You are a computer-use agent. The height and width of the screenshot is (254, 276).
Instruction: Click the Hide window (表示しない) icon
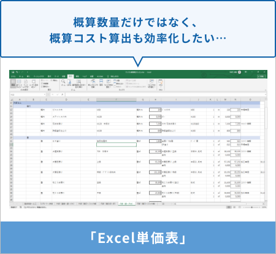(x=118, y=83)
